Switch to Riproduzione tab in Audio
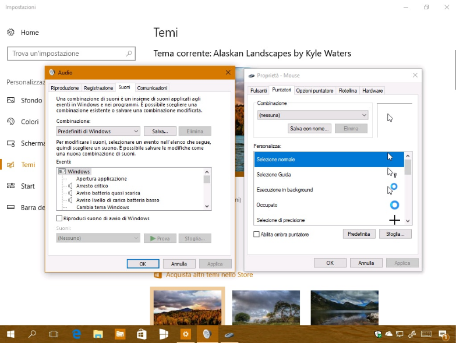 pos(65,88)
